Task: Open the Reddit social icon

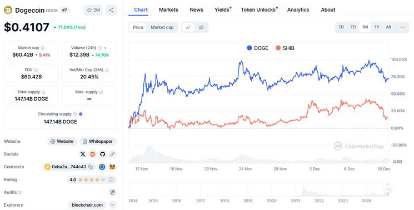Action: (x=93, y=154)
